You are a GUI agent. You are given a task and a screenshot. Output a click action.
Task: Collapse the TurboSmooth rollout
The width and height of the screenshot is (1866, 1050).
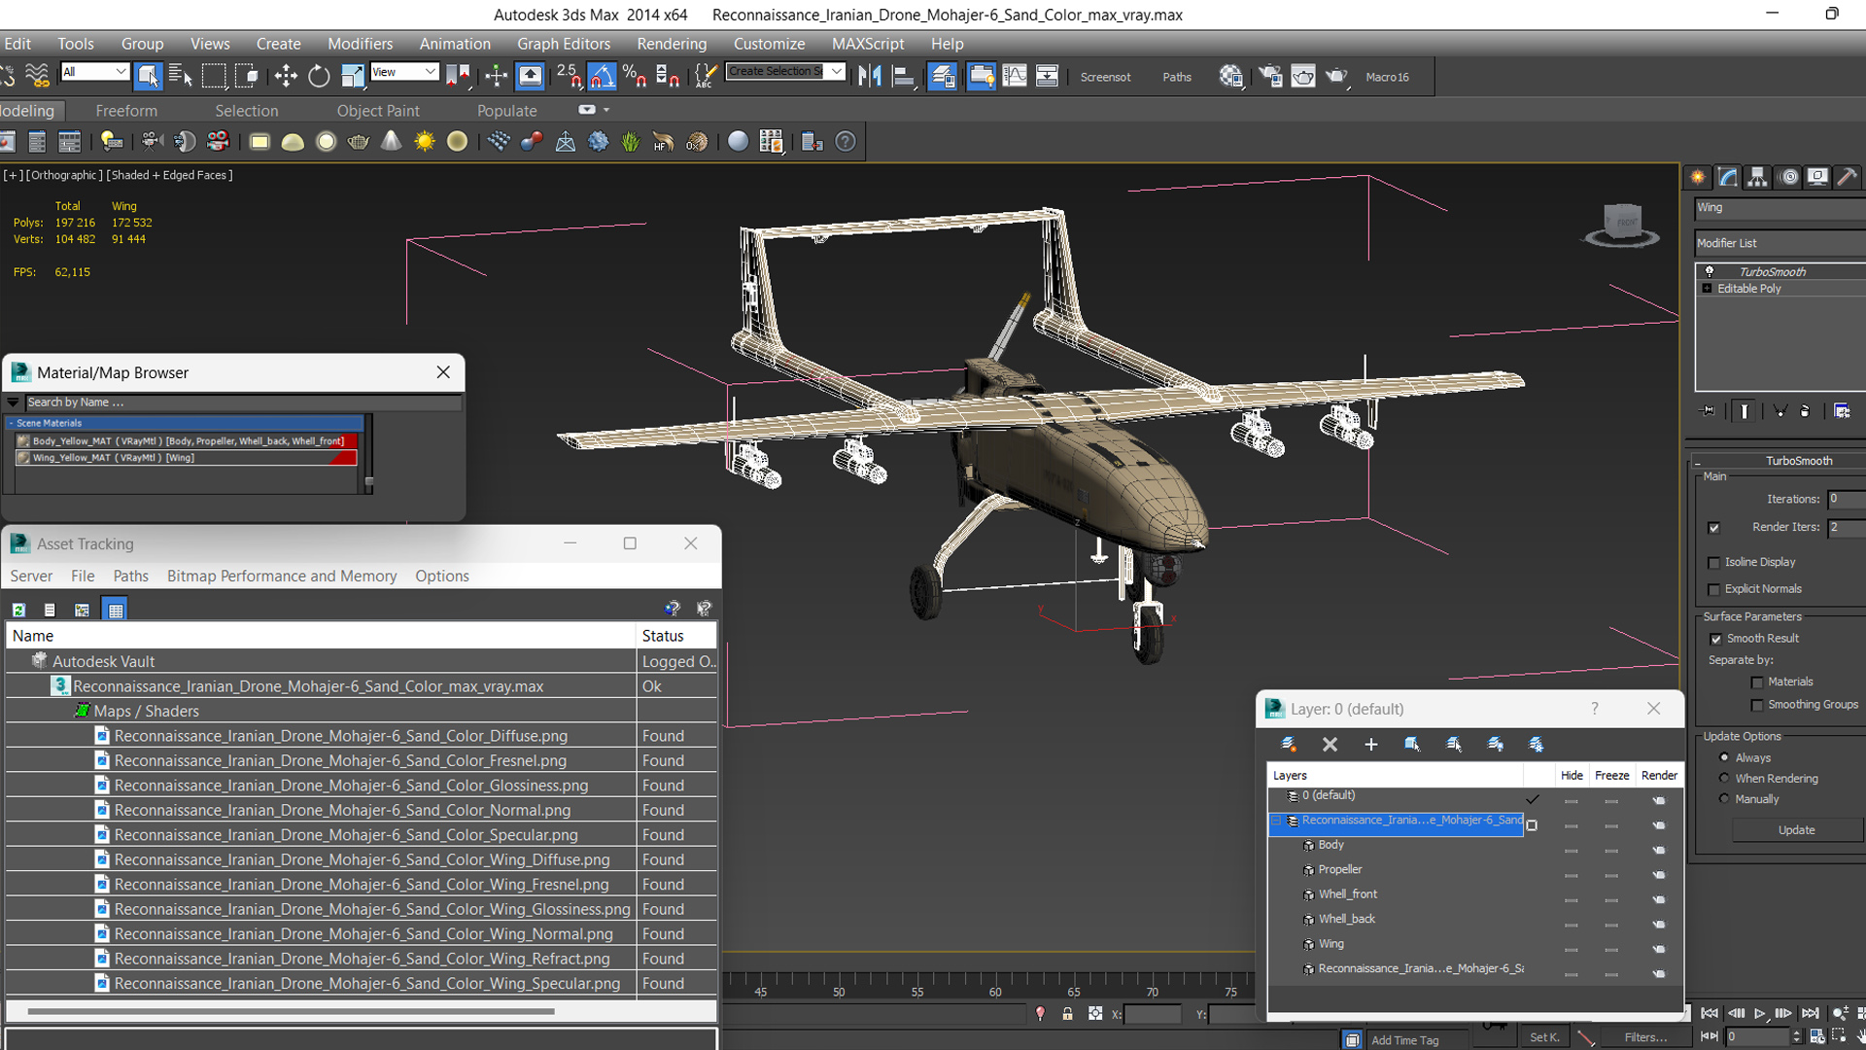point(1697,461)
